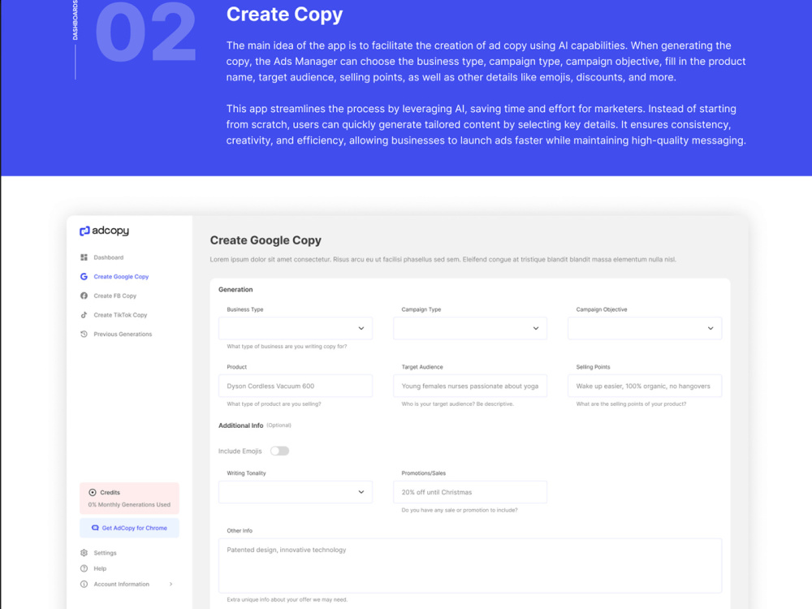Click the Target Audience input field
812x609 pixels.
click(x=469, y=386)
